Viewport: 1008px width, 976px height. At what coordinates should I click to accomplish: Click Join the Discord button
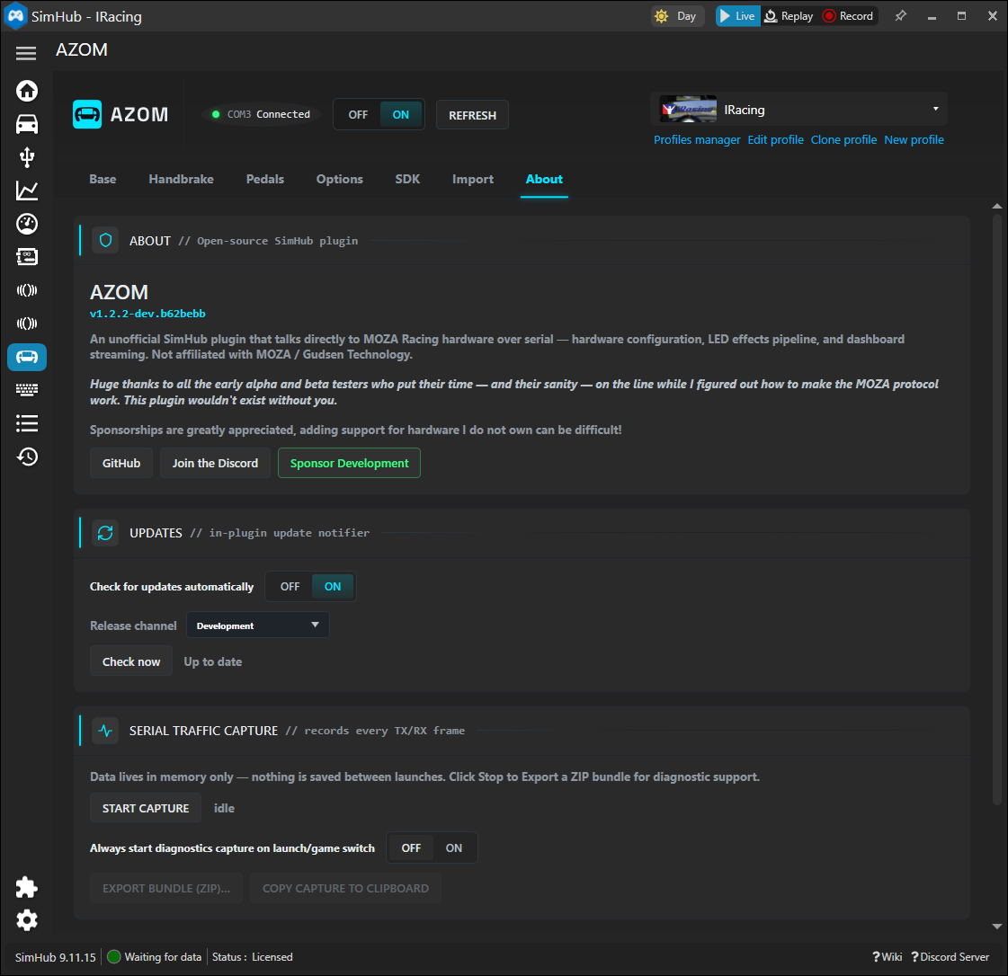[215, 463]
